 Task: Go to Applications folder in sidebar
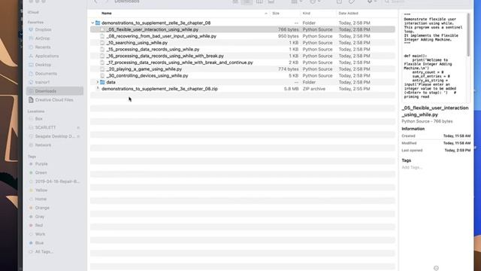pos(47,56)
